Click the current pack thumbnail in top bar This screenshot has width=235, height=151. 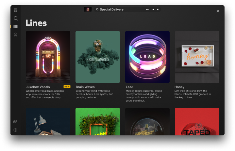(88, 9)
